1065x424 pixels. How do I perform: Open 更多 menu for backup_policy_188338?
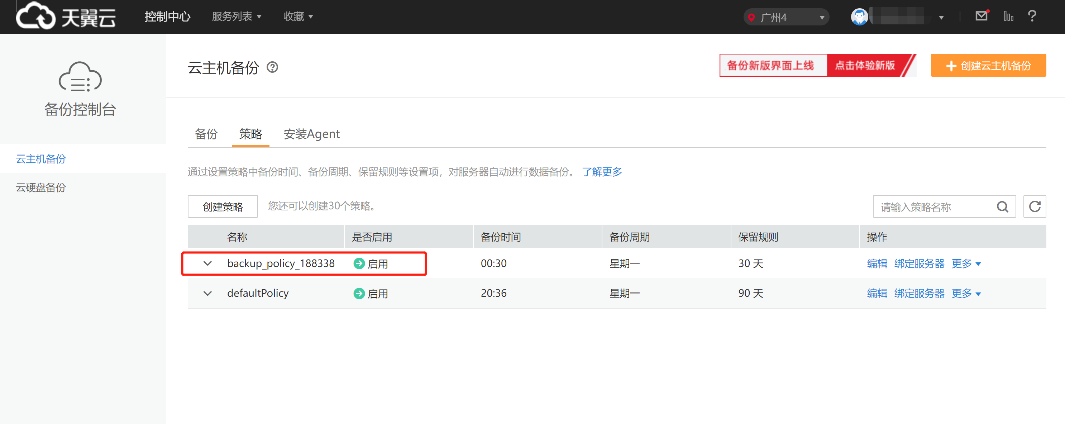(x=966, y=263)
